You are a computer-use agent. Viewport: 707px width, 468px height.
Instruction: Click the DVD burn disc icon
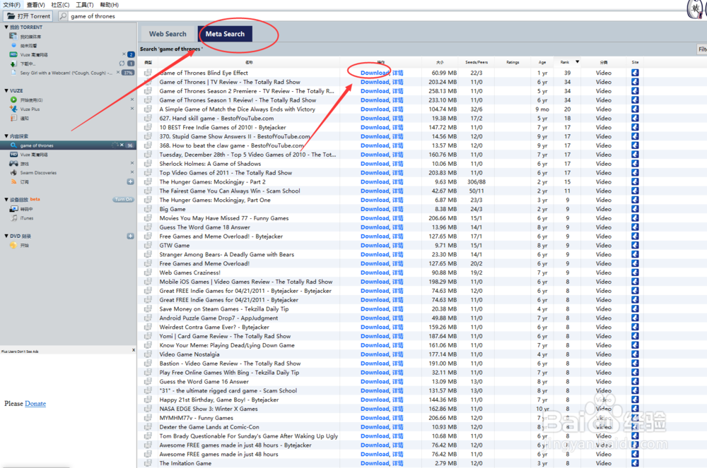click(x=13, y=245)
